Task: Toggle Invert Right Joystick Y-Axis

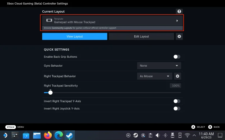Action: (177, 108)
